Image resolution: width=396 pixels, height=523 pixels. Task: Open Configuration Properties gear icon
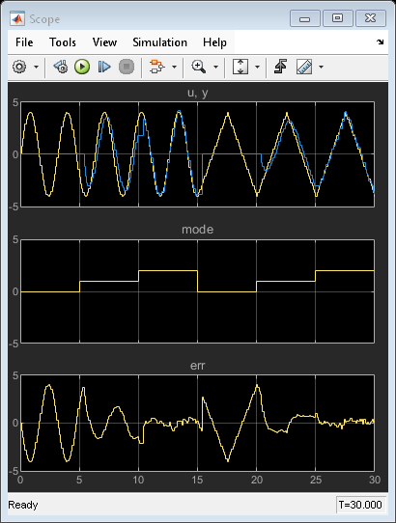(19, 67)
